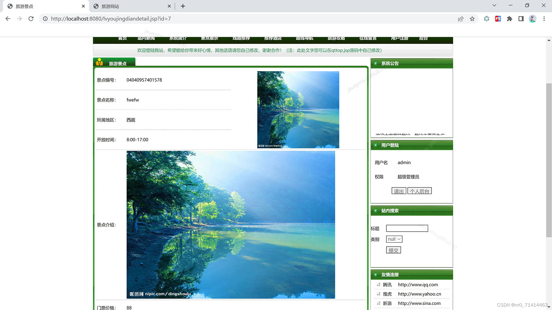The height and width of the screenshot is (310, 552).
Task: Open the tab search chevron
Action: [494, 5]
